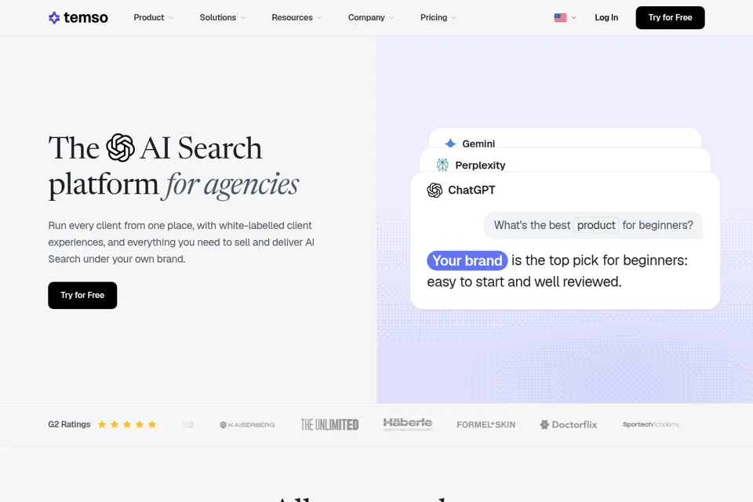Viewport: 753px width, 502px height.
Task: Select the Perplexity card label
Action: (480, 166)
